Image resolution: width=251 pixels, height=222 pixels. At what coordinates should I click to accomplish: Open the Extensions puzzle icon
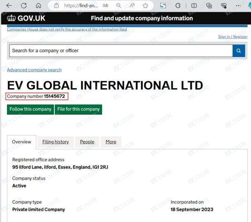(x=178, y=6)
